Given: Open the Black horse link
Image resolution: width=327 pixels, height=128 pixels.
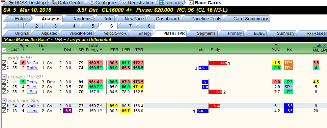Looking at the screenshot, I should (x=32, y=87).
